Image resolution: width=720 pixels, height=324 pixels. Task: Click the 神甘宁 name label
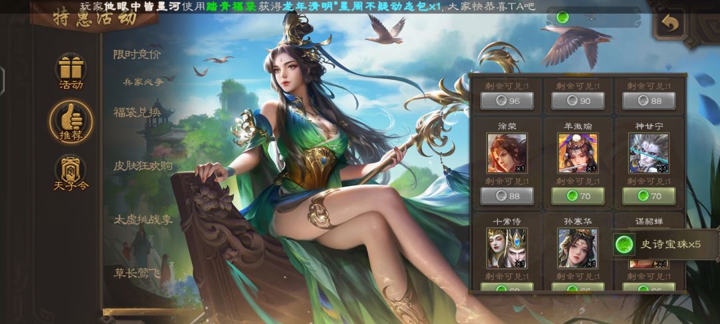point(649,126)
